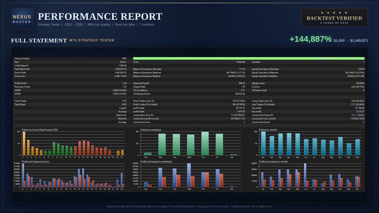Click the five gold stars on the badge
379x213 pixels.
(334, 13)
